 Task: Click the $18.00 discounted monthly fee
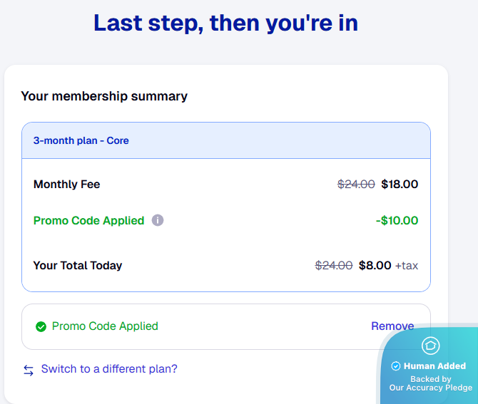tap(400, 185)
